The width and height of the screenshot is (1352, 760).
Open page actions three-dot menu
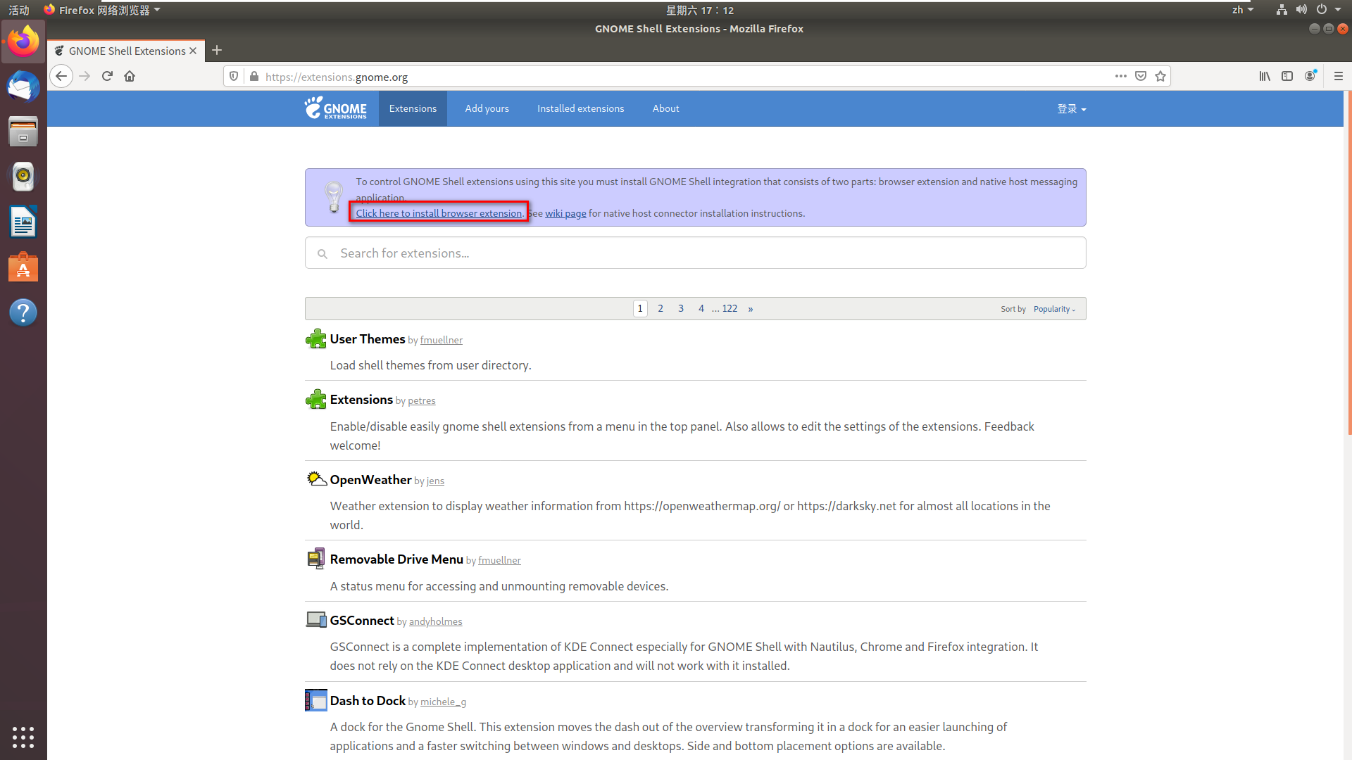1121,76
